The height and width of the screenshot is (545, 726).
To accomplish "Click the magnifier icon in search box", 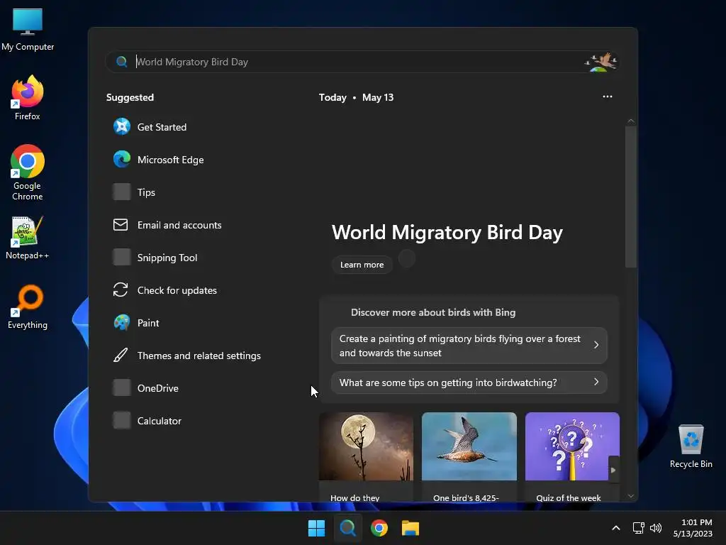I will (121, 62).
